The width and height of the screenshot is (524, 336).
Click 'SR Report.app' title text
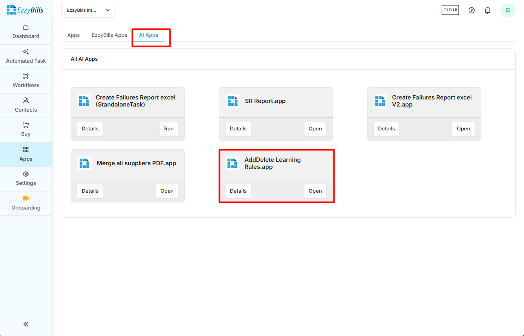click(266, 101)
